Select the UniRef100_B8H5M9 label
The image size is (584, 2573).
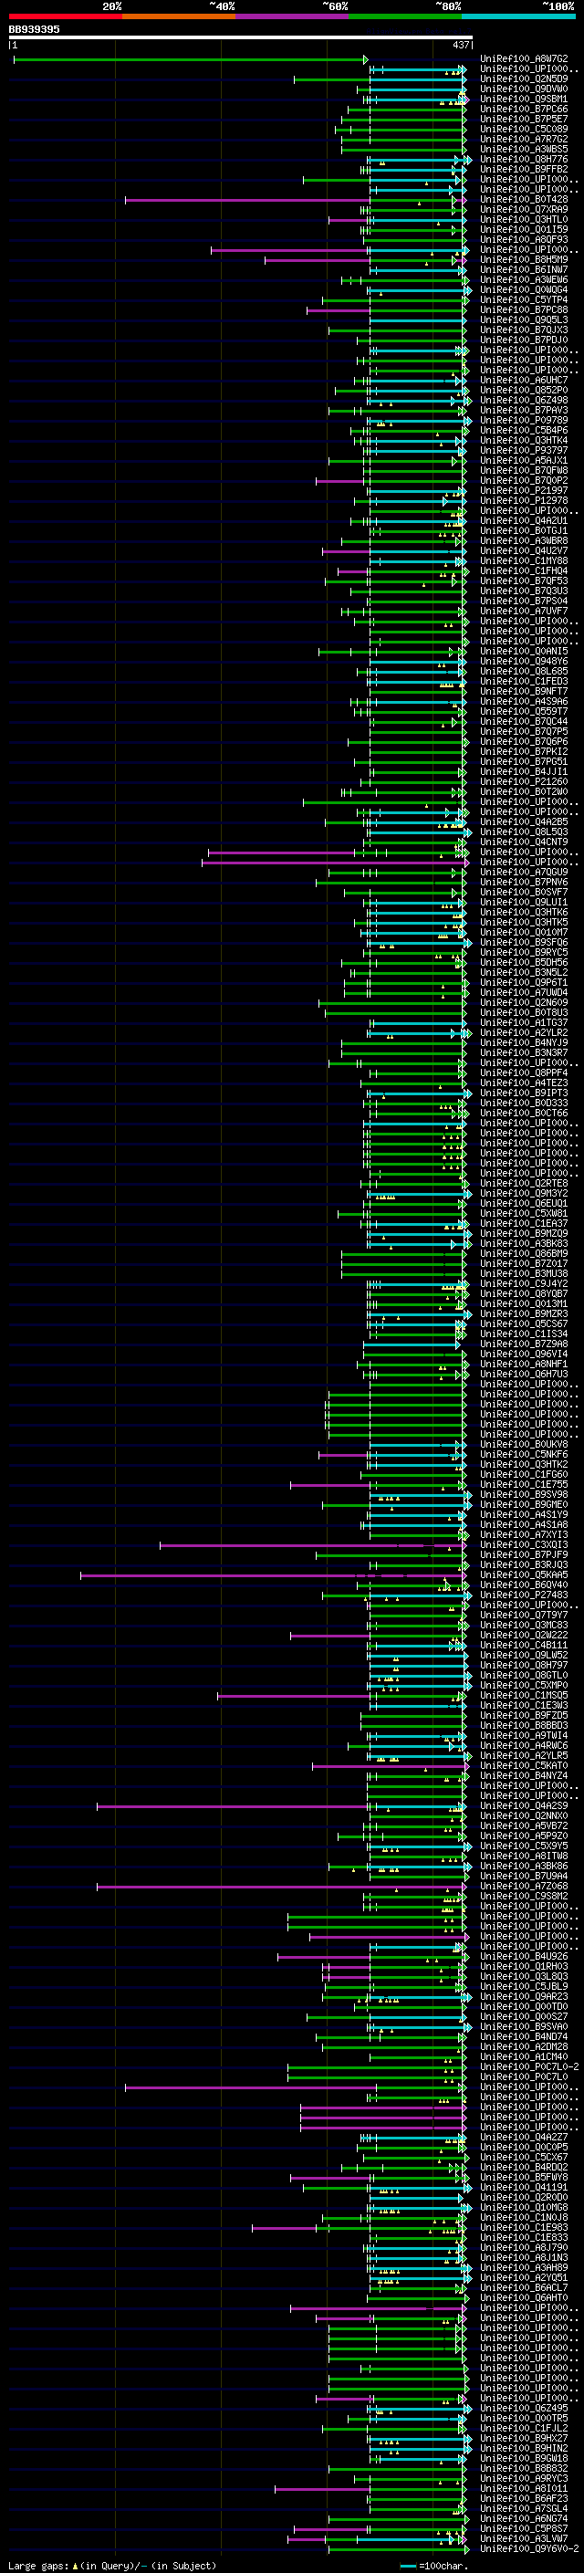524,260
